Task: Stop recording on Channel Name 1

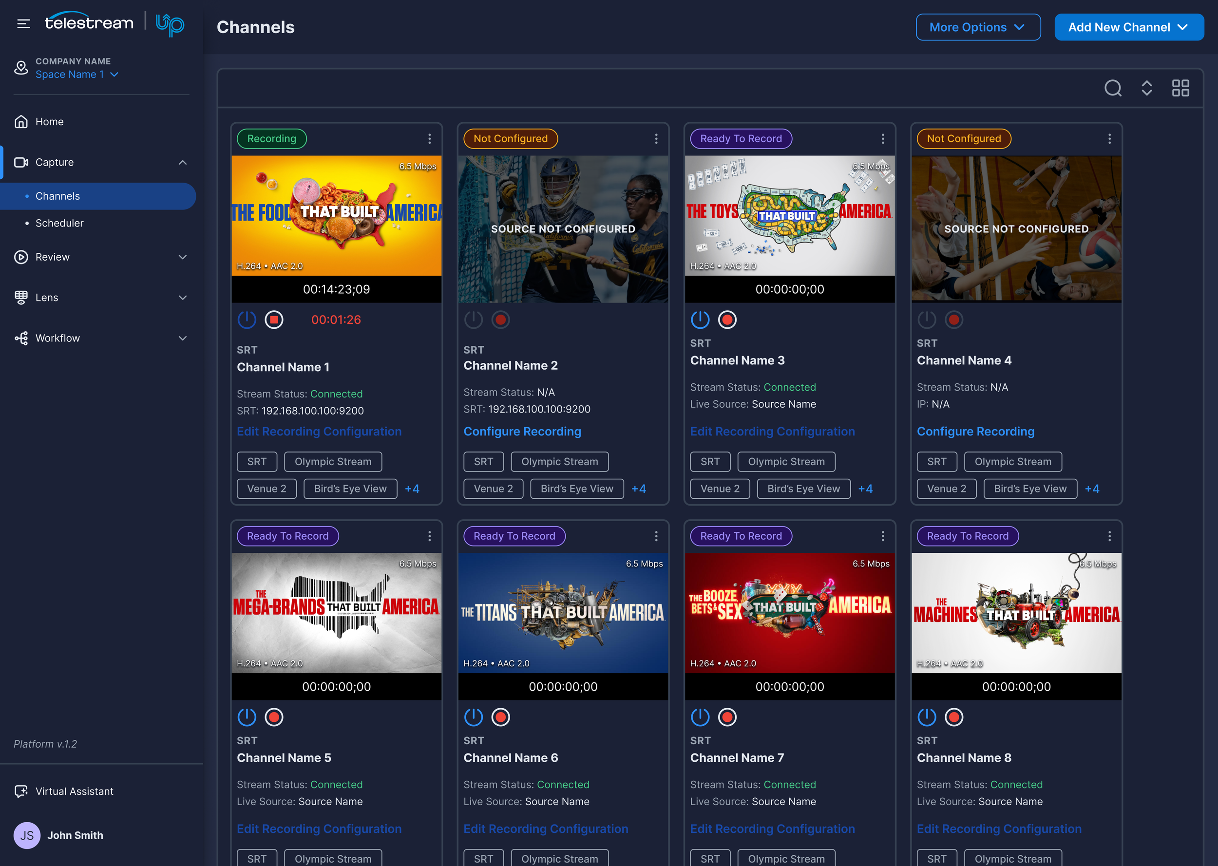Action: coord(274,320)
